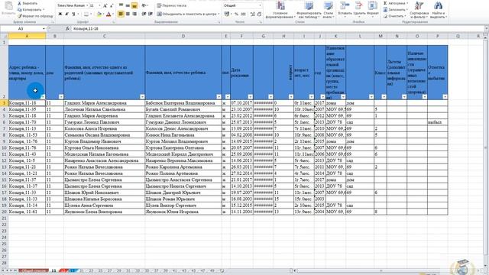Click the fx insert function icon
Screen dimensions: 489x275
(68, 29)
